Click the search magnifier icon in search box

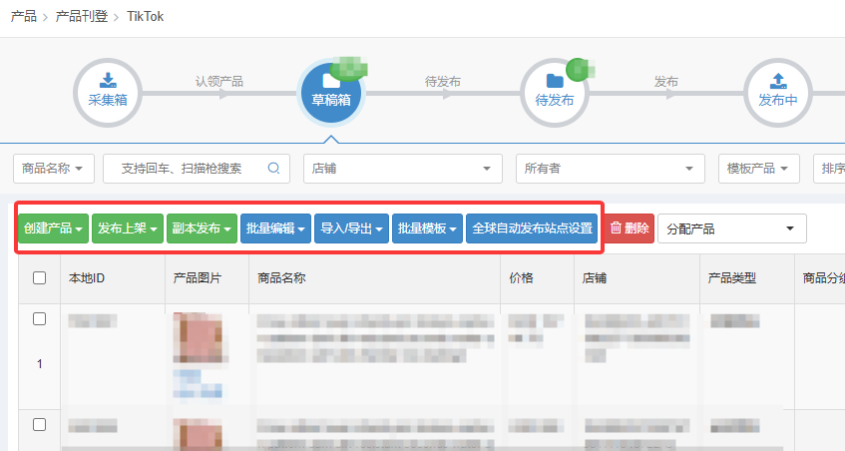click(x=273, y=169)
